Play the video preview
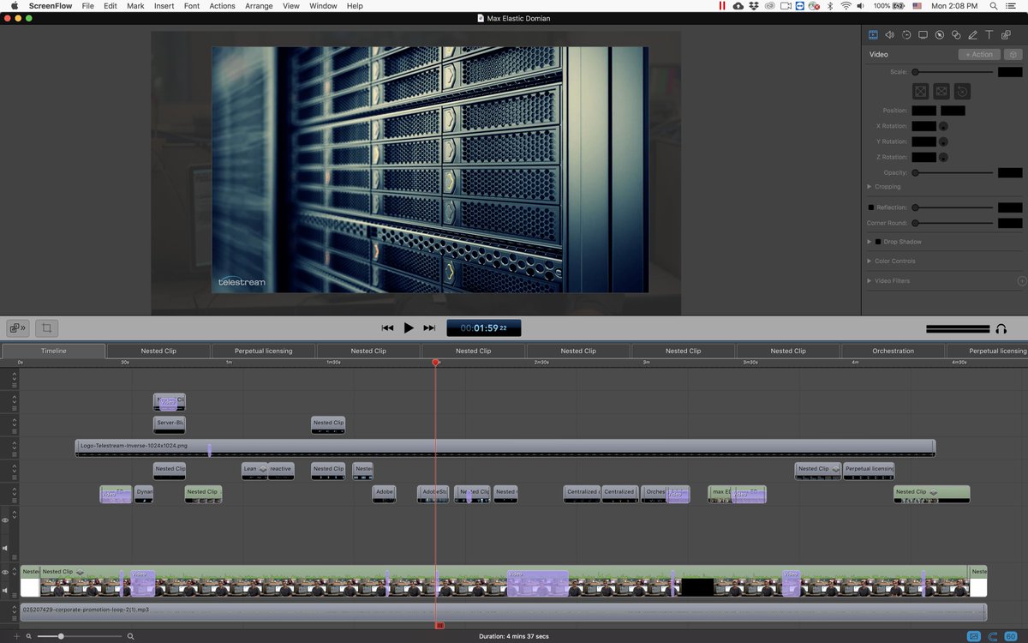Screen dimensions: 1028x643 [x=409, y=328]
